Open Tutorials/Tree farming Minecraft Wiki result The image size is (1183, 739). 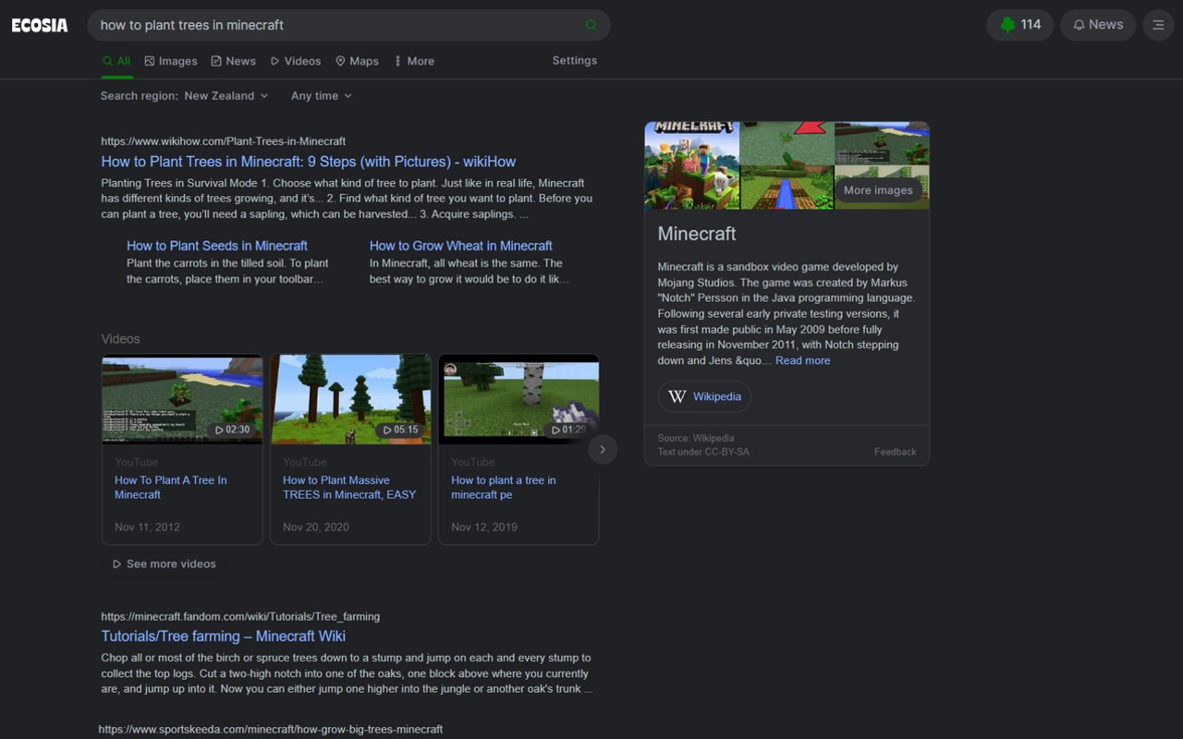(224, 636)
